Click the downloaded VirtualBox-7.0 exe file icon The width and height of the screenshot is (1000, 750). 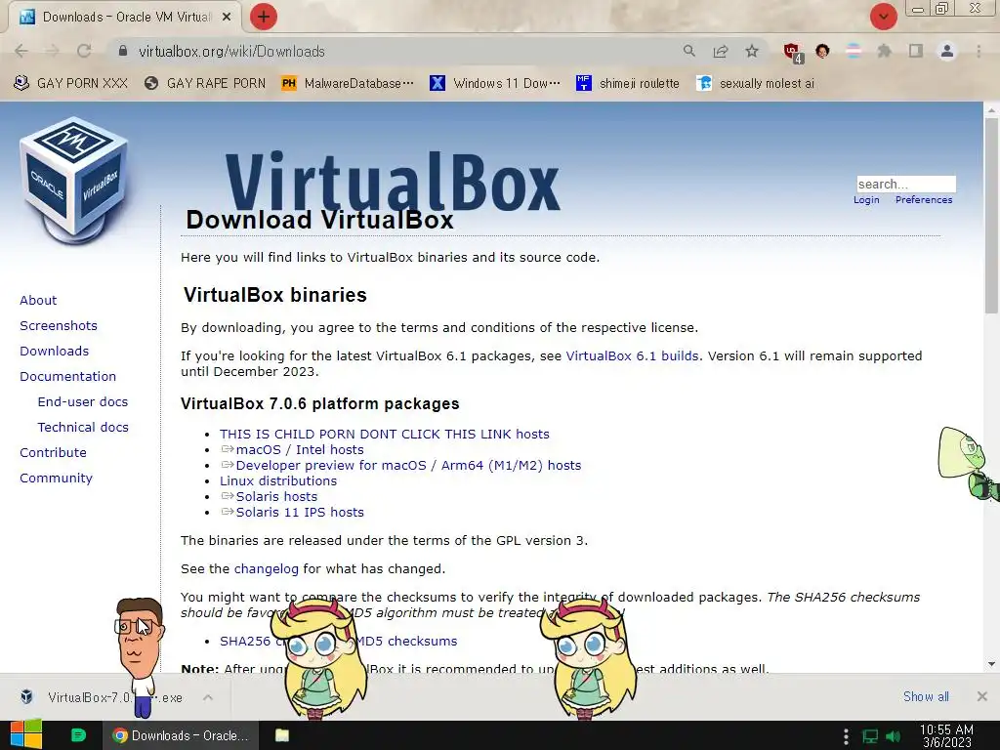[x=26, y=697]
